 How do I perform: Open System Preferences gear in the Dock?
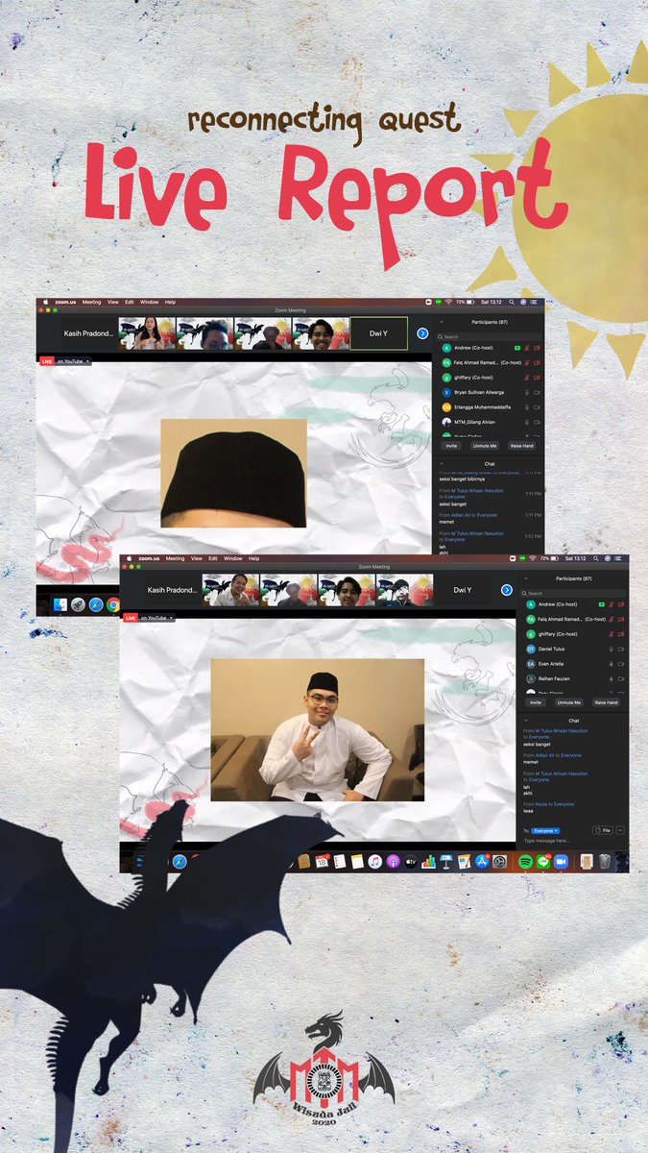[x=499, y=861]
